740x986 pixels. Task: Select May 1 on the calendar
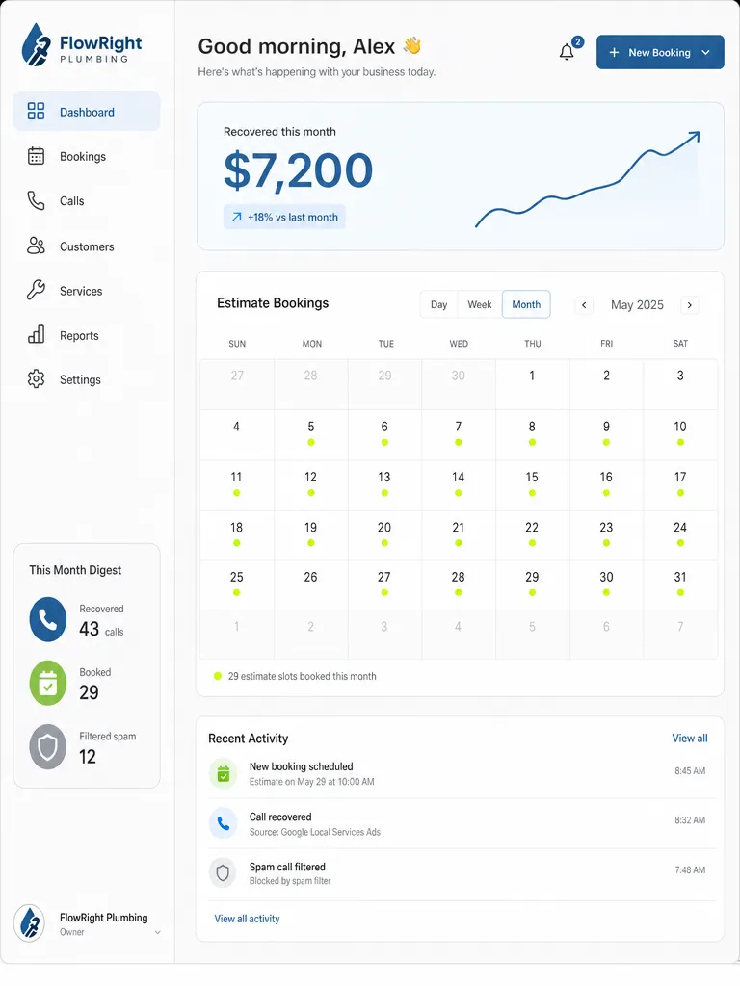tap(532, 384)
